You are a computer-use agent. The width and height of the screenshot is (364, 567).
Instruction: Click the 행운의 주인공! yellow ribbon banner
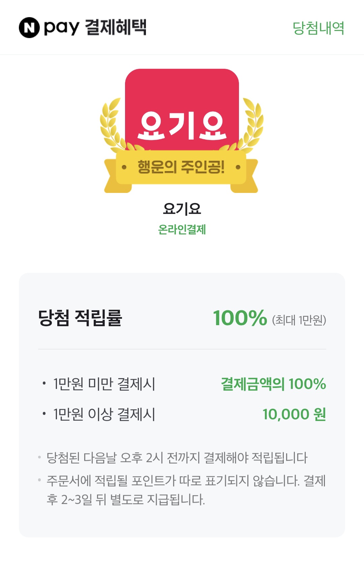click(x=181, y=171)
